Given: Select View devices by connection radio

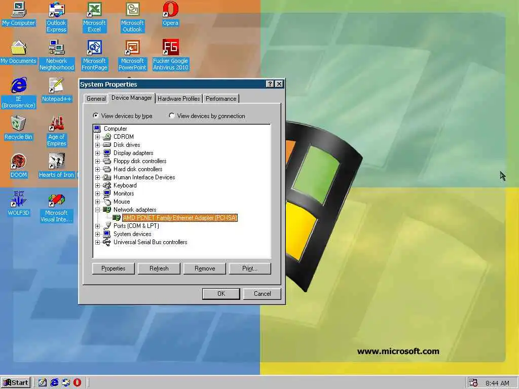Looking at the screenshot, I should click(171, 115).
